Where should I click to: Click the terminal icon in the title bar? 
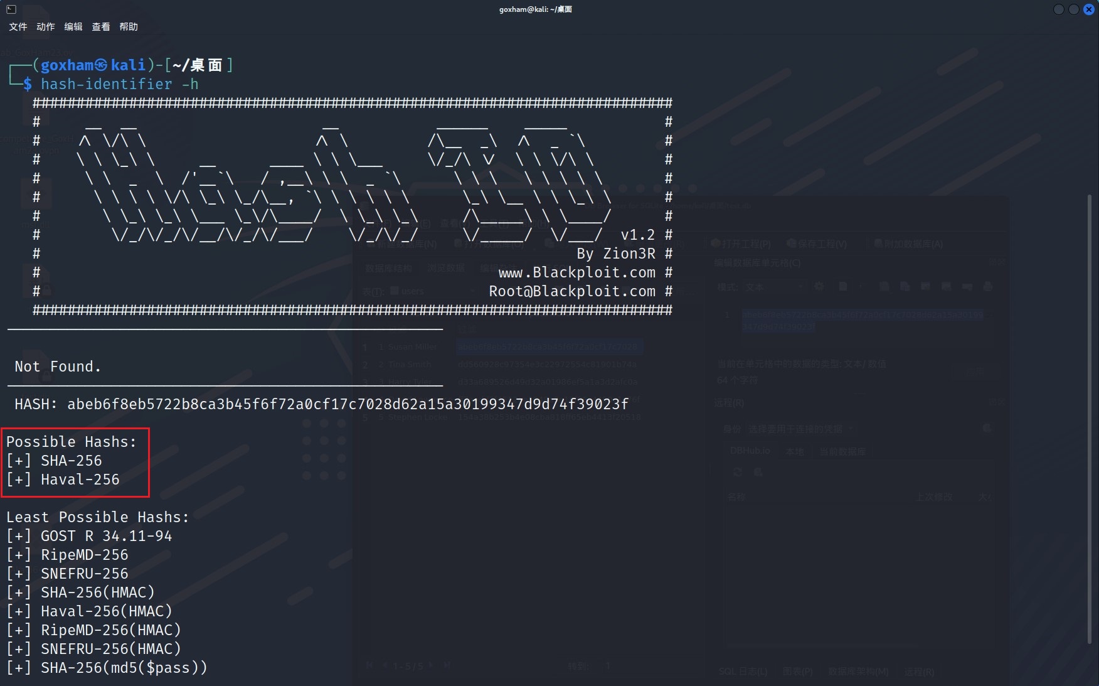coord(11,9)
